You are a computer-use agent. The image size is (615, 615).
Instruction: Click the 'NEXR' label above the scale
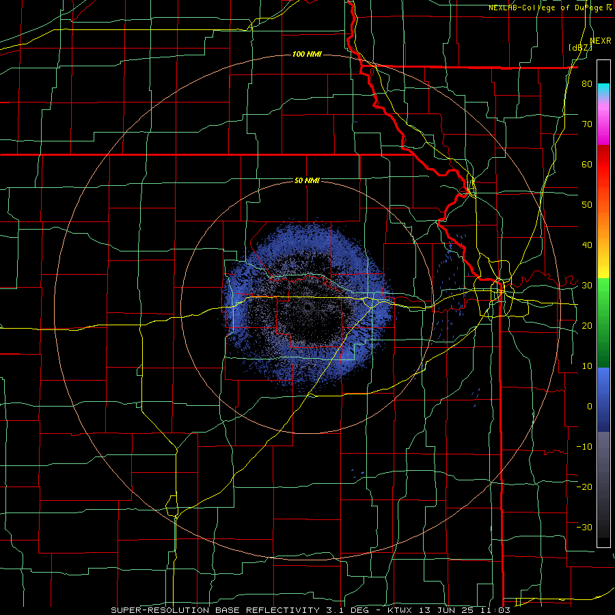coord(601,41)
